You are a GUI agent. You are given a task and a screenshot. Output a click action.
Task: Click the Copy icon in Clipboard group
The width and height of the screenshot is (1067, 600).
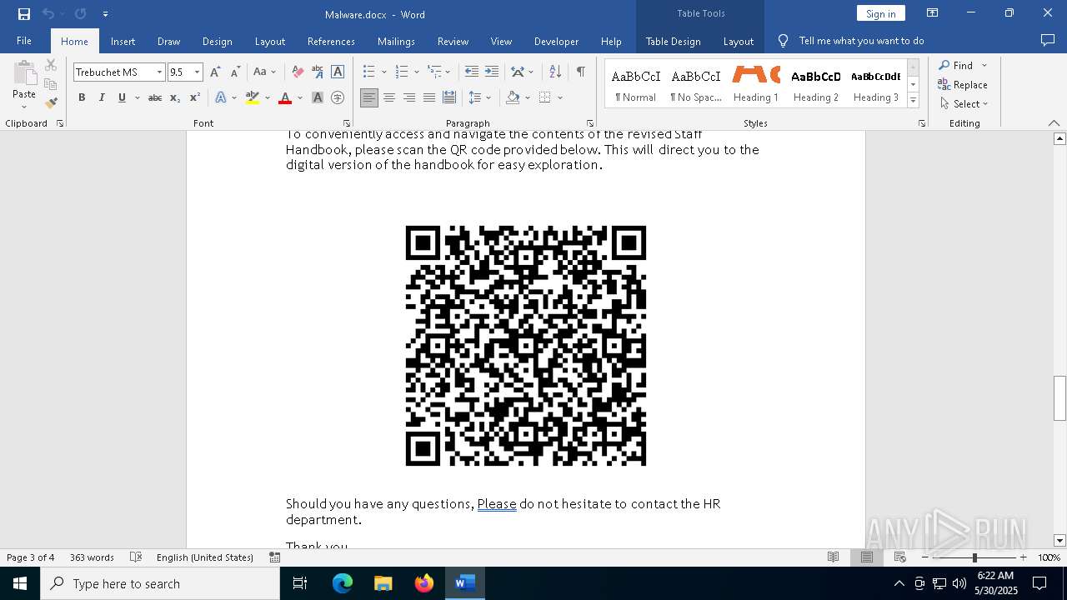pyautogui.click(x=51, y=84)
